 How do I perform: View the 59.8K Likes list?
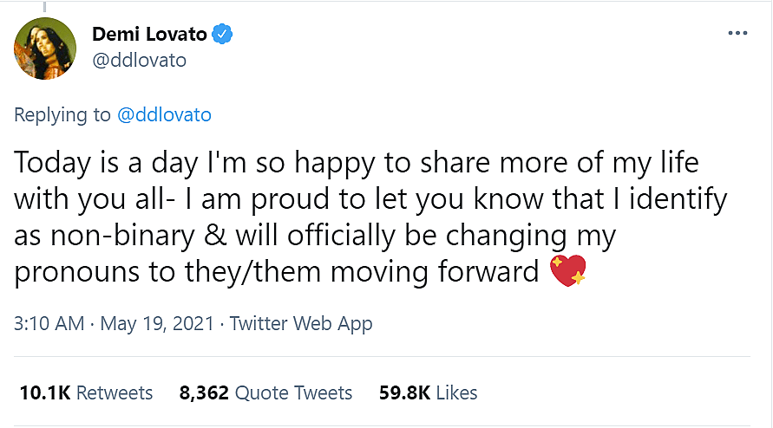coord(429,392)
